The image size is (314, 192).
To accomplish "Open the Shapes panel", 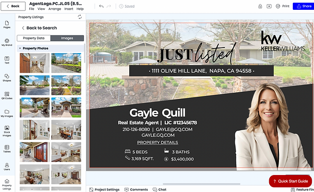I will click(7, 77).
